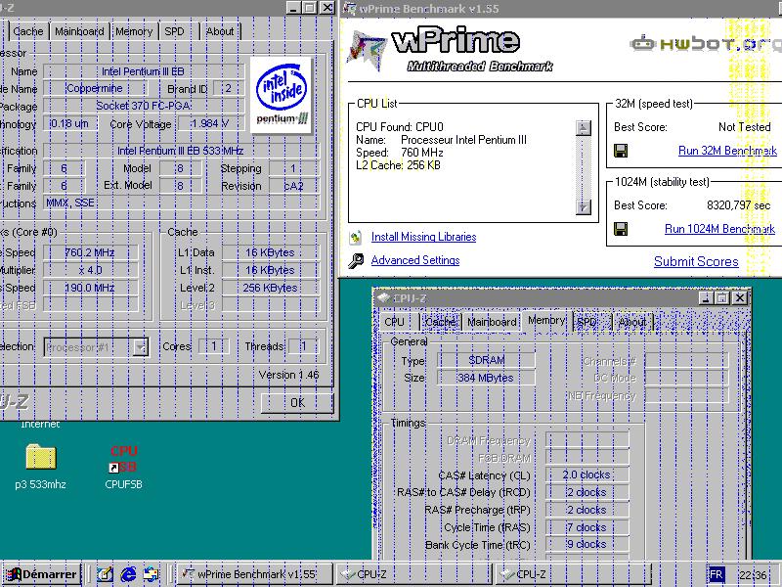Click the floppy save icon under 32M speed test

click(621, 151)
